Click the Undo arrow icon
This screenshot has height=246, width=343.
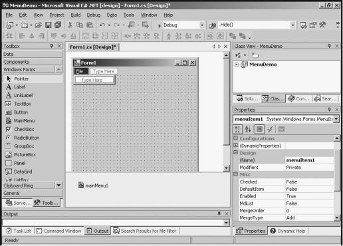pyautogui.click(x=102, y=25)
